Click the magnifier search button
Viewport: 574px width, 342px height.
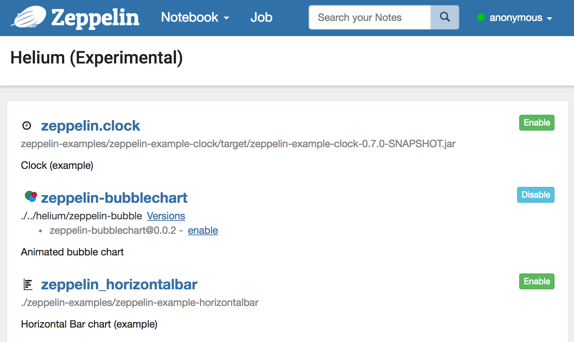coord(445,17)
